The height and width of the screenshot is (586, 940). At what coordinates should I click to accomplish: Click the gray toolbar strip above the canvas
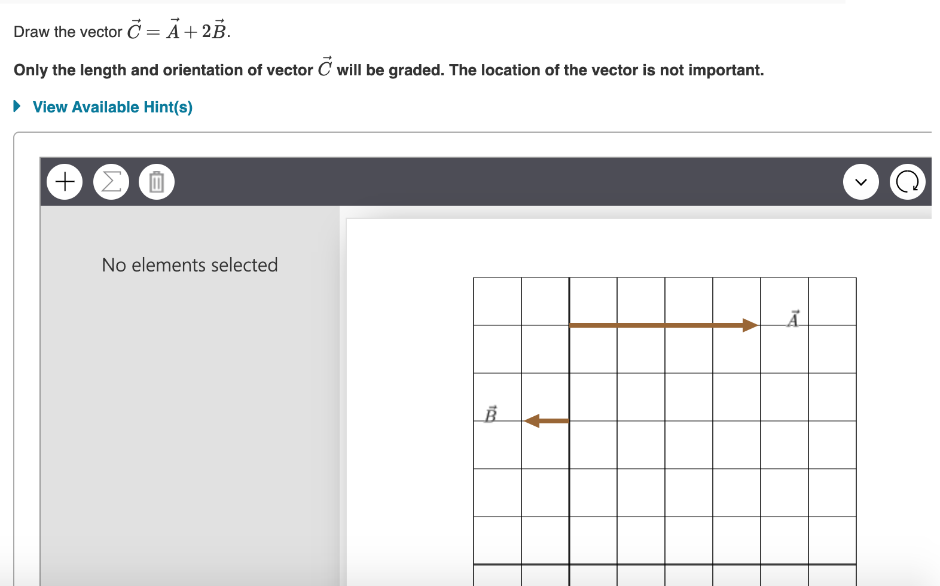point(478,181)
